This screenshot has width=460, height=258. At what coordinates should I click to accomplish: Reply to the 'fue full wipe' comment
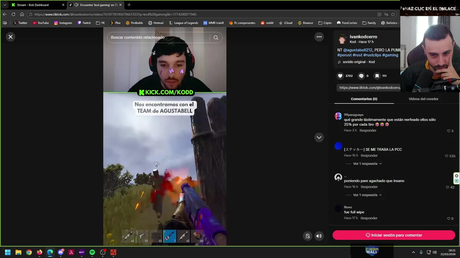369,218
